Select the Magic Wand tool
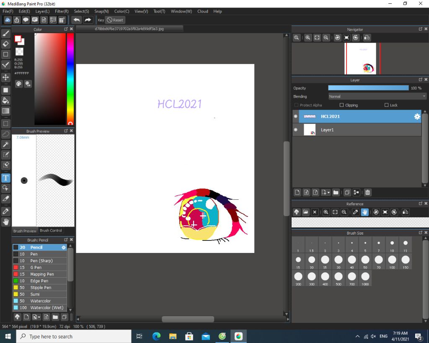The image size is (429, 343). [6, 144]
